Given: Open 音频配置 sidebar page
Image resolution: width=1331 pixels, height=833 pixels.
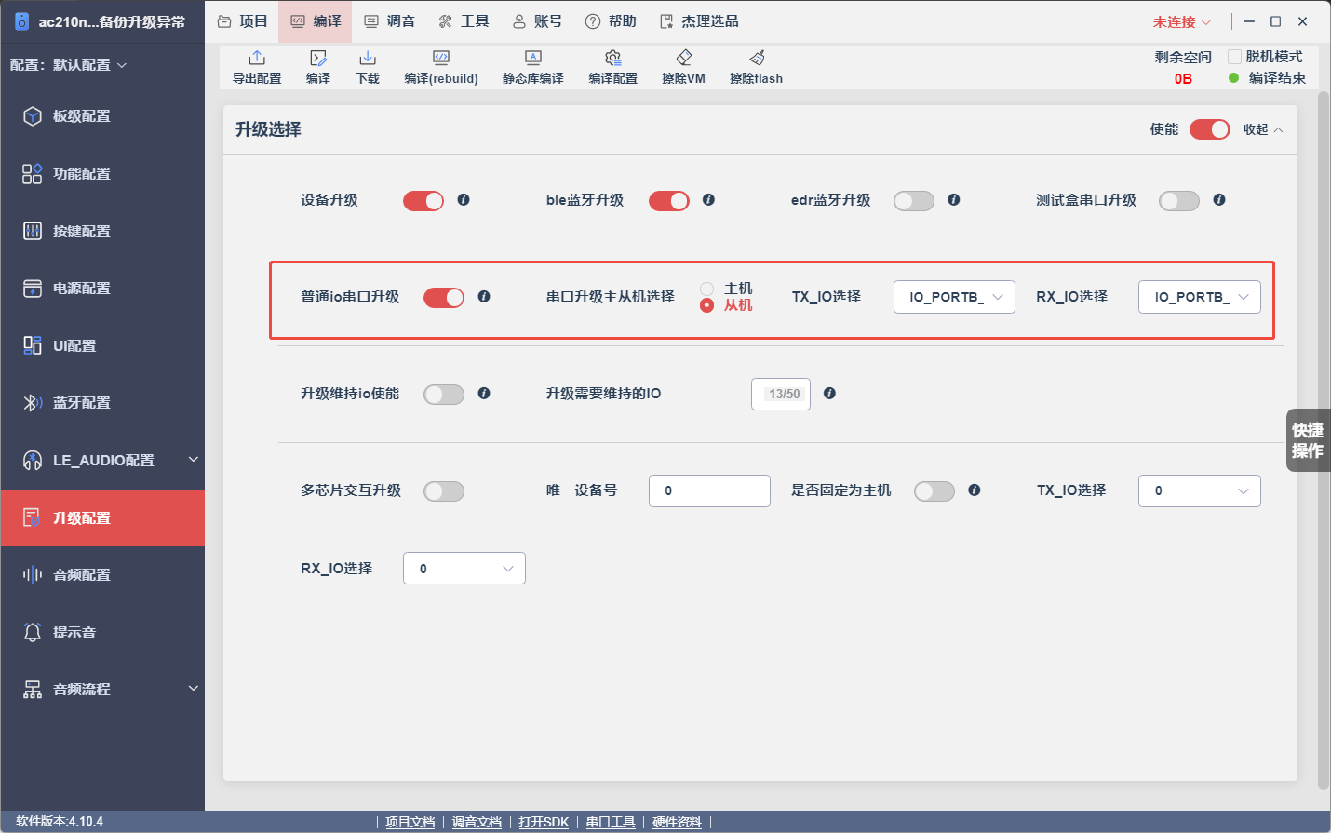Looking at the screenshot, I should pyautogui.click(x=102, y=575).
